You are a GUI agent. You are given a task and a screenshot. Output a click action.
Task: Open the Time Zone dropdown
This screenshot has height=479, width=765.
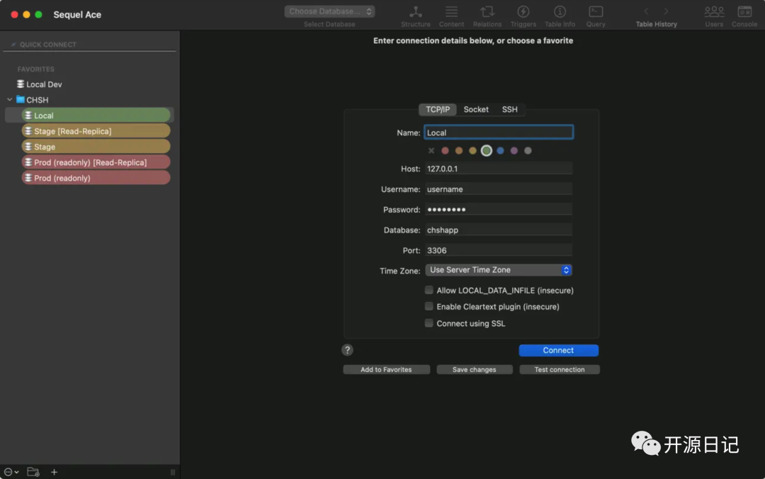click(x=498, y=270)
